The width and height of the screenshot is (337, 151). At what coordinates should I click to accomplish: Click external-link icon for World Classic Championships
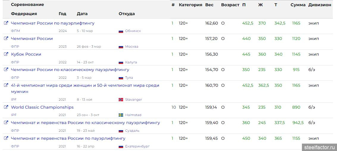(x=6, y=107)
